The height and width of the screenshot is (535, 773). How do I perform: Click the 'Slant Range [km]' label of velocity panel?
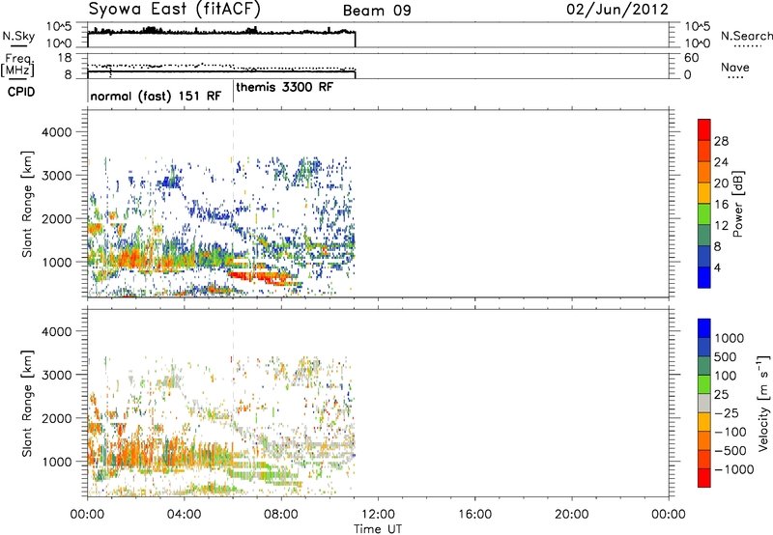[x=27, y=403]
